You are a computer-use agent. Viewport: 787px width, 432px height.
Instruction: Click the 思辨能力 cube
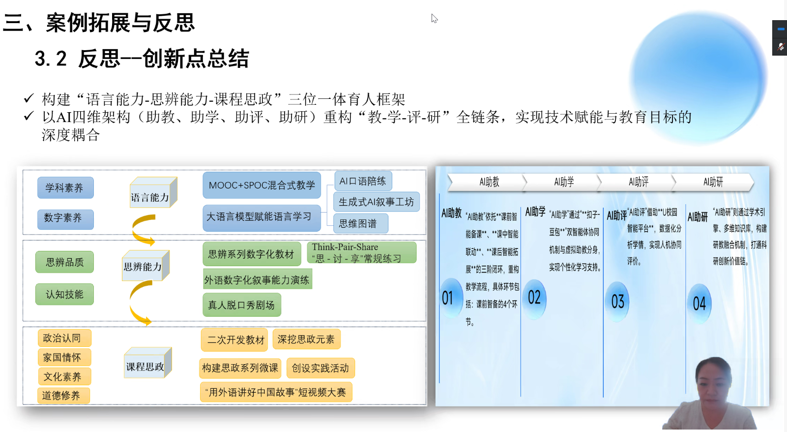pos(146,266)
